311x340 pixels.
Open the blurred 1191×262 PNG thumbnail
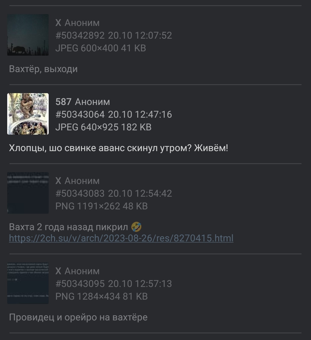pos(28,193)
